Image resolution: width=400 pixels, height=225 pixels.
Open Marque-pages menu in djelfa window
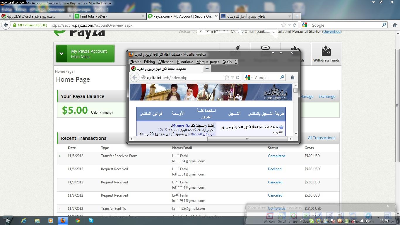[208, 62]
